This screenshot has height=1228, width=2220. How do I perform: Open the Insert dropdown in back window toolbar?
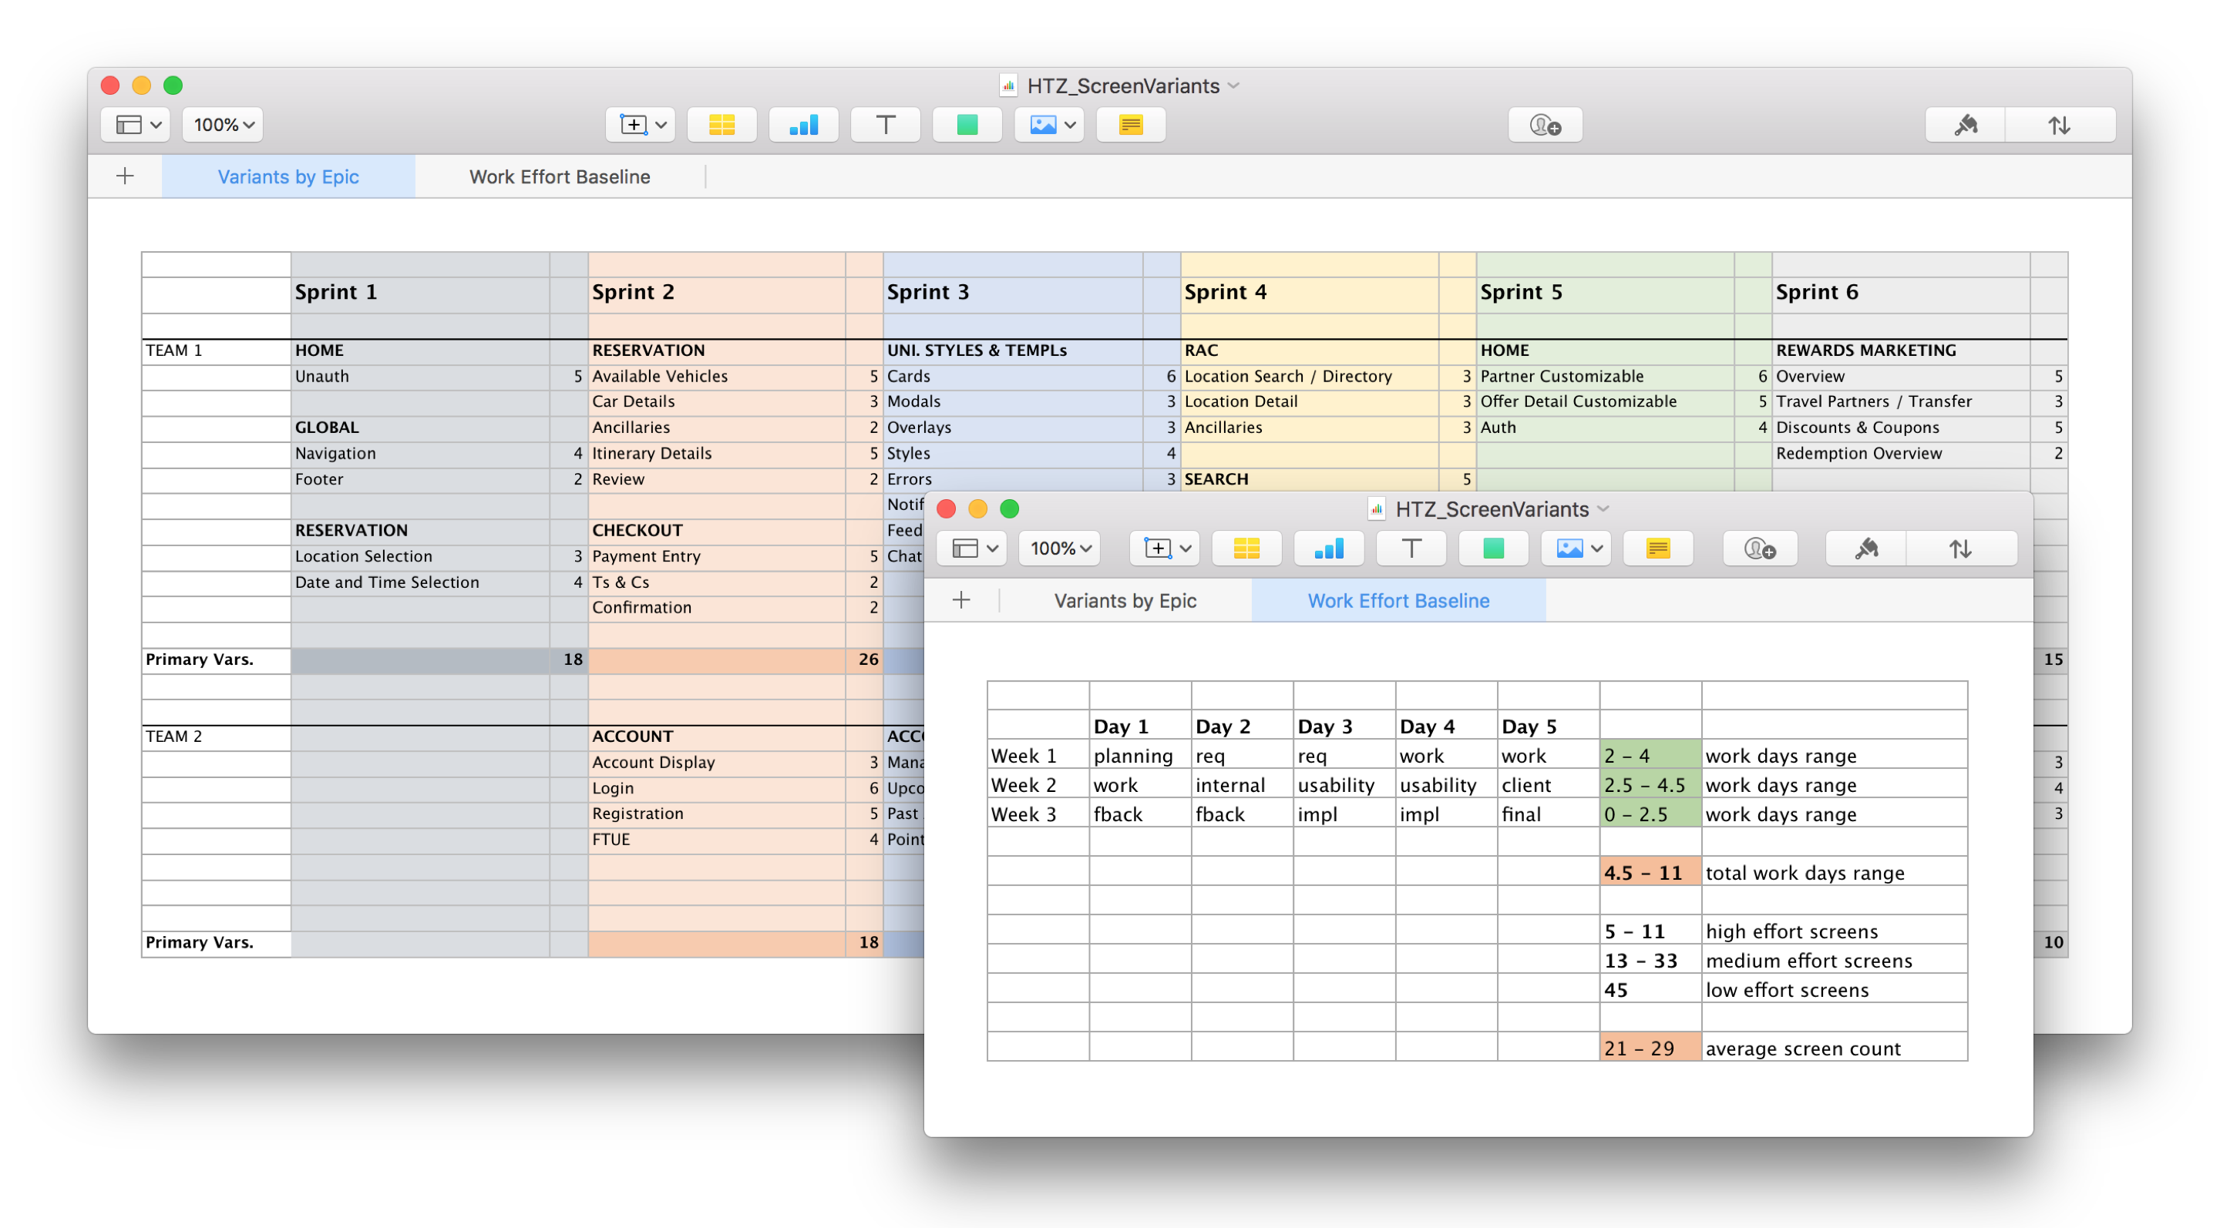tap(641, 125)
